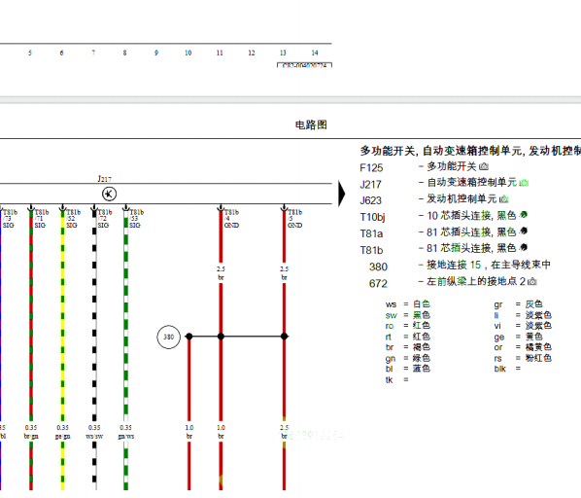This screenshot has width=581, height=498.
Task: Click wire label 0.35 br/gn
Action: [31, 432]
